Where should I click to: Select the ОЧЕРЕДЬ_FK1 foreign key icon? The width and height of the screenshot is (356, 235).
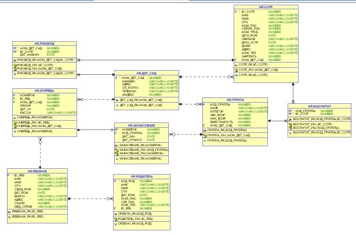(15, 123)
